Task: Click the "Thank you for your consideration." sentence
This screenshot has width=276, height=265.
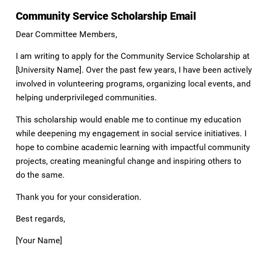Action: tap(78, 197)
